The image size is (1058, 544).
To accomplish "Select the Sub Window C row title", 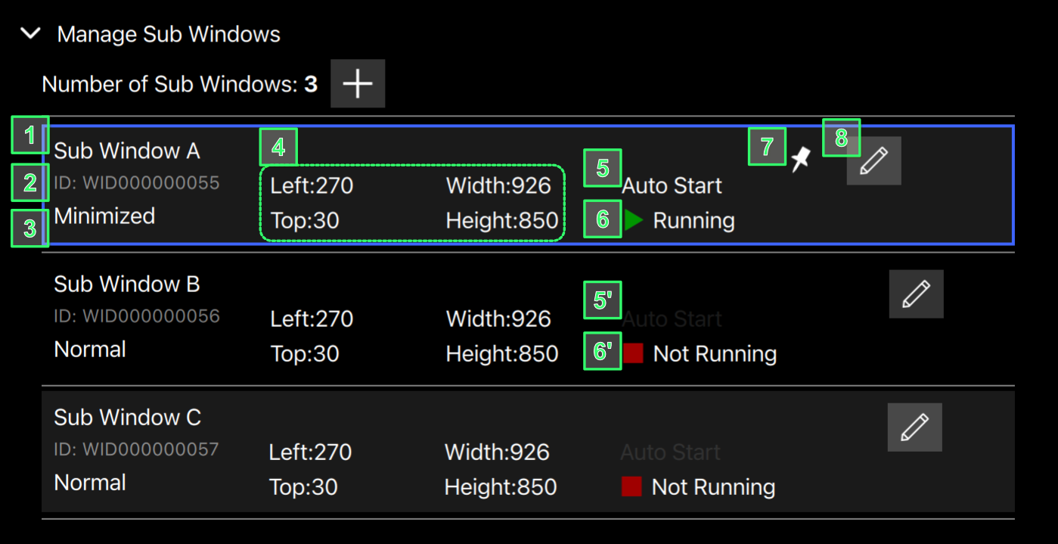I will click(128, 418).
